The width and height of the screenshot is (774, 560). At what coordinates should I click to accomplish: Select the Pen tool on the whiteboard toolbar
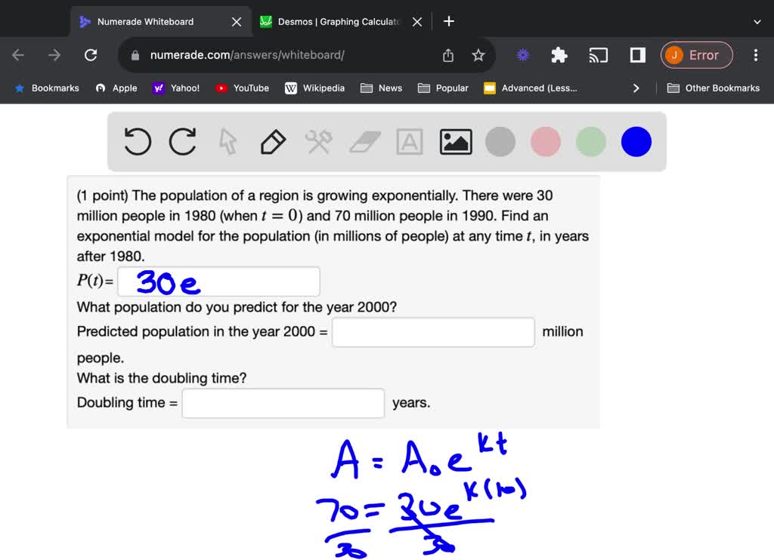click(x=273, y=141)
